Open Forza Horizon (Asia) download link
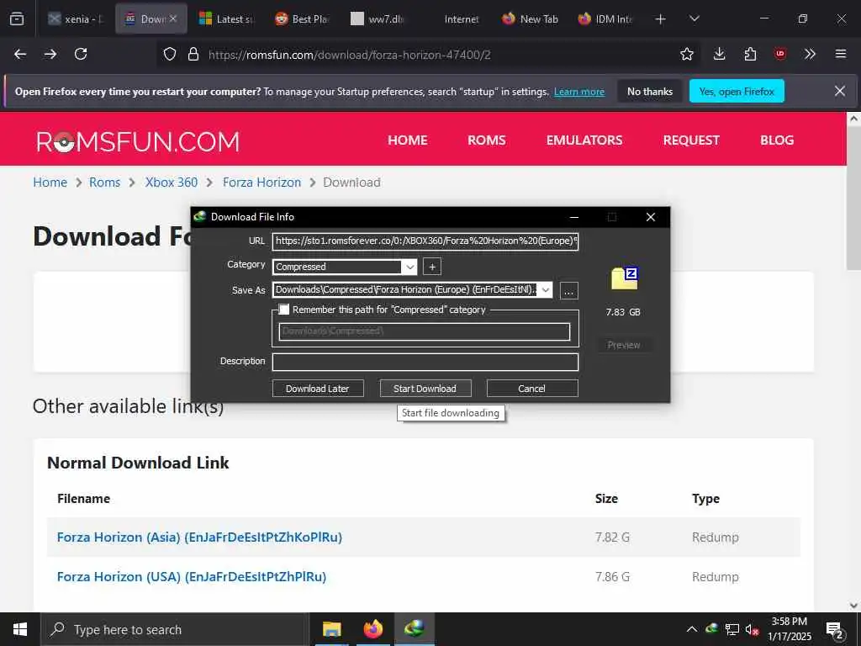This screenshot has width=861, height=646. point(200,537)
